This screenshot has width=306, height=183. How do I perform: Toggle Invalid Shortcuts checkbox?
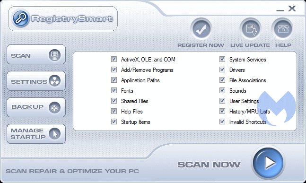222,122
